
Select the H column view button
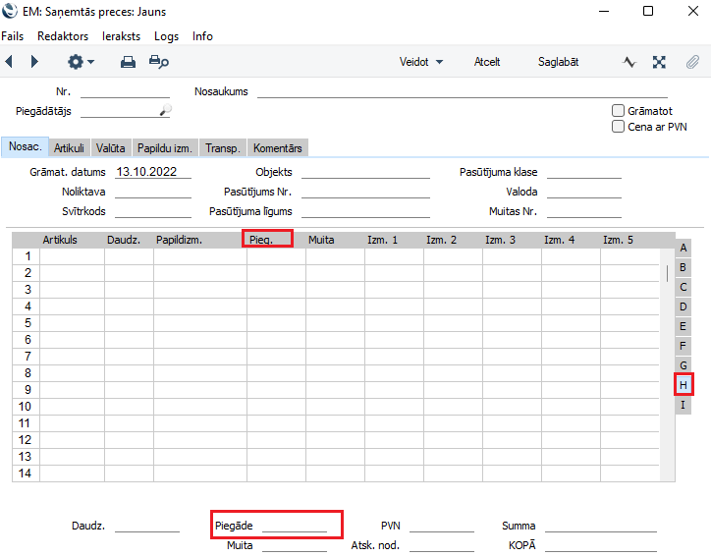click(x=683, y=384)
